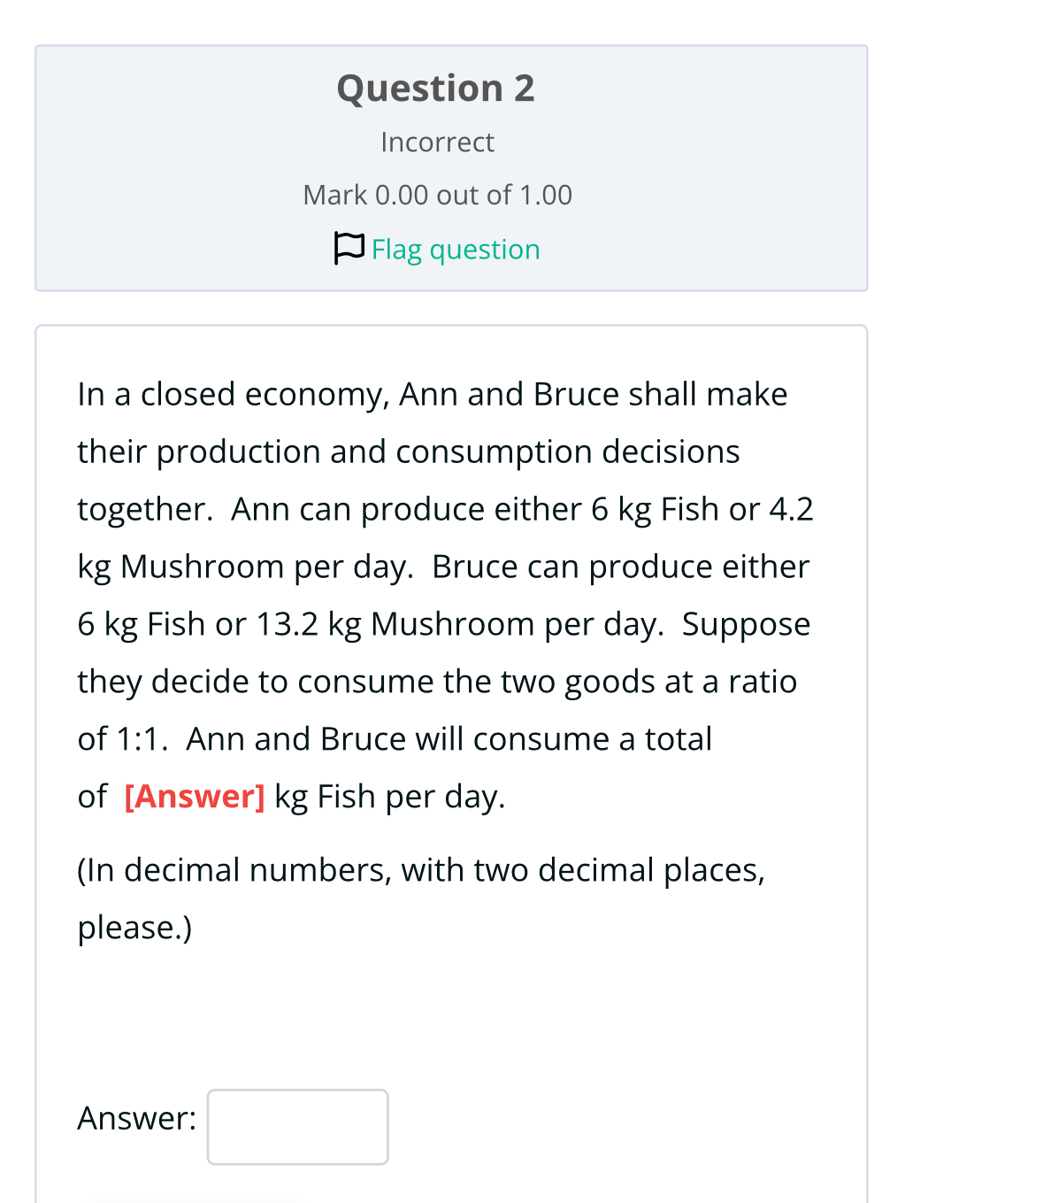
Task: Click the Incorrect status label
Action: pyautogui.click(x=437, y=142)
